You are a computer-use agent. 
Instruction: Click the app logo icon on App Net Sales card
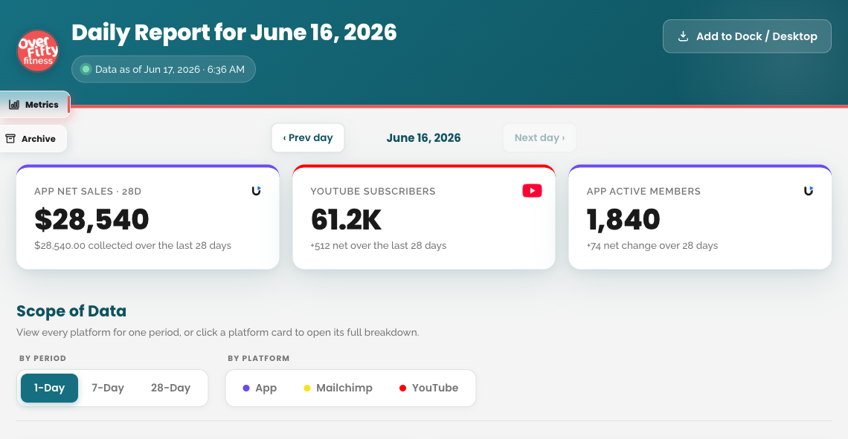[x=257, y=191]
